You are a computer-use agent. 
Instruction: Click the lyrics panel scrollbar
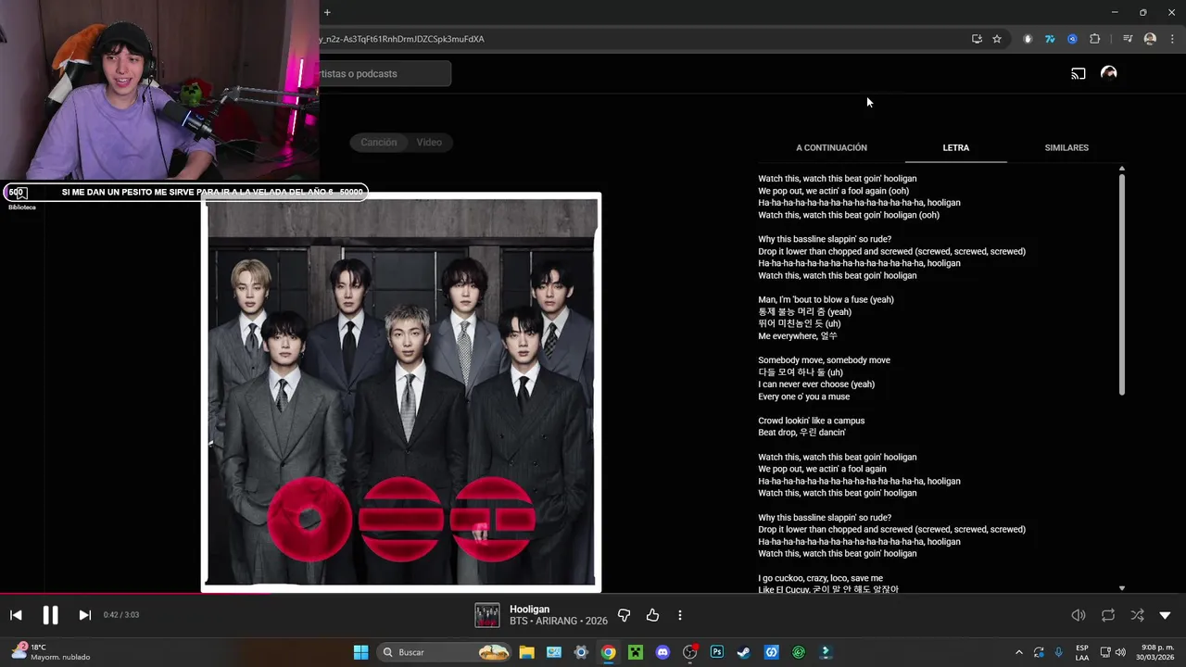(x=1121, y=283)
